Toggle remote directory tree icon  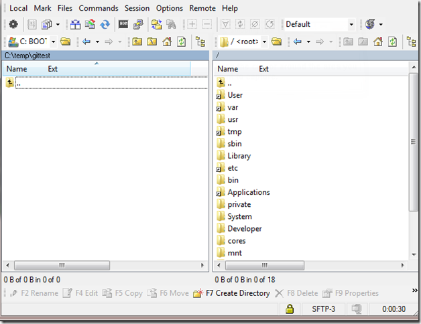click(412, 42)
